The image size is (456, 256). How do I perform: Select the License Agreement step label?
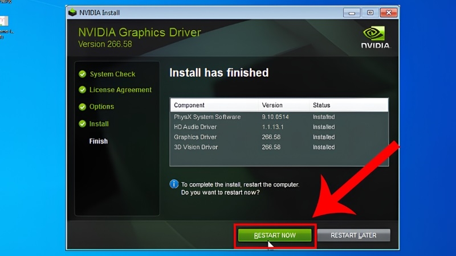point(120,90)
